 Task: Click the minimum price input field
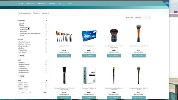[20, 92]
